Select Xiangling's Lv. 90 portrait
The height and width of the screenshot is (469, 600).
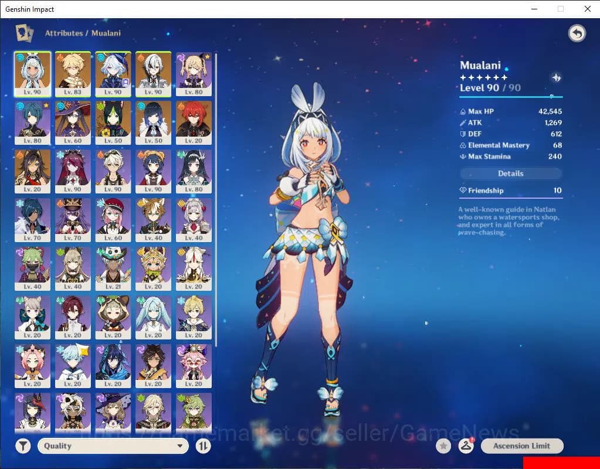[154, 171]
